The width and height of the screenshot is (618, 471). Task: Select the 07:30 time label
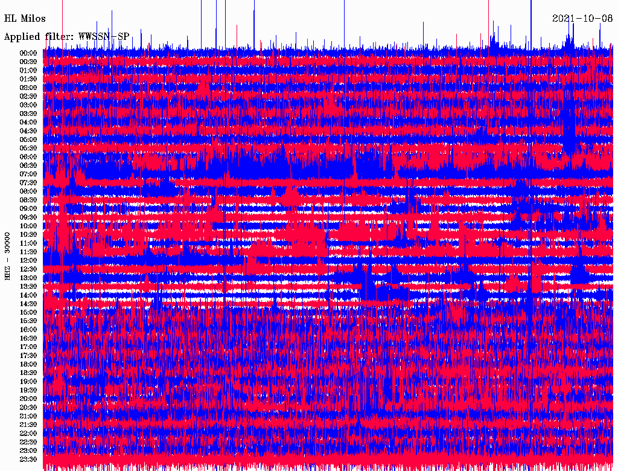coord(28,182)
